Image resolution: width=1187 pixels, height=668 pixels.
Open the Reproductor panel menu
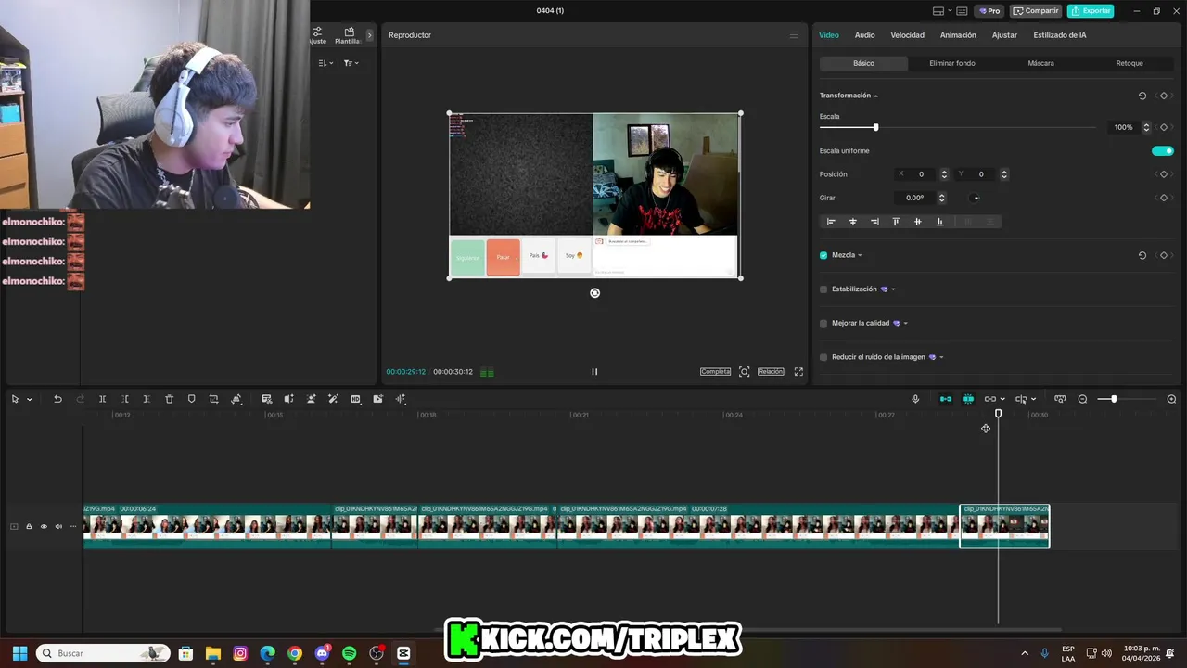pyautogui.click(x=793, y=35)
